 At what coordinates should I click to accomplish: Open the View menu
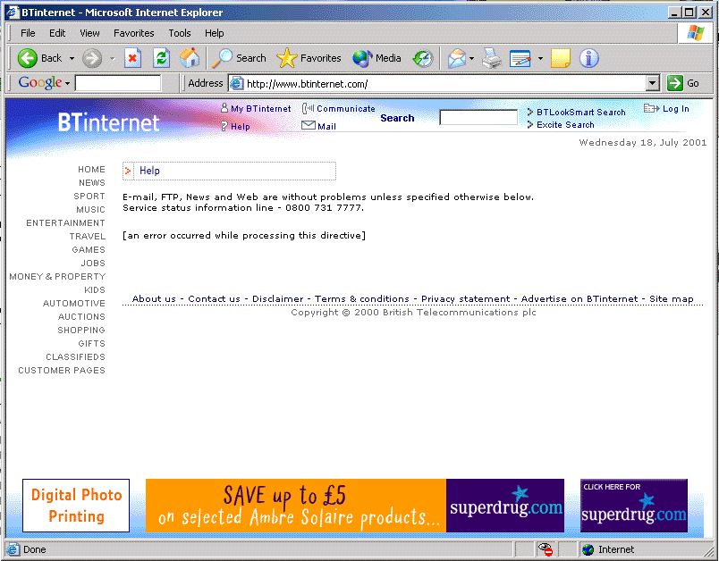pyautogui.click(x=89, y=33)
